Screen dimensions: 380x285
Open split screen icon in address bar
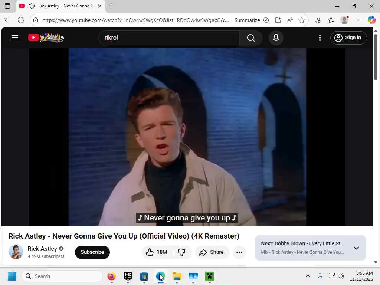pos(278,20)
